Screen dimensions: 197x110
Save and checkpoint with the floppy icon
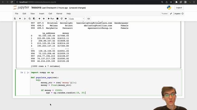click(x=15, y=19)
